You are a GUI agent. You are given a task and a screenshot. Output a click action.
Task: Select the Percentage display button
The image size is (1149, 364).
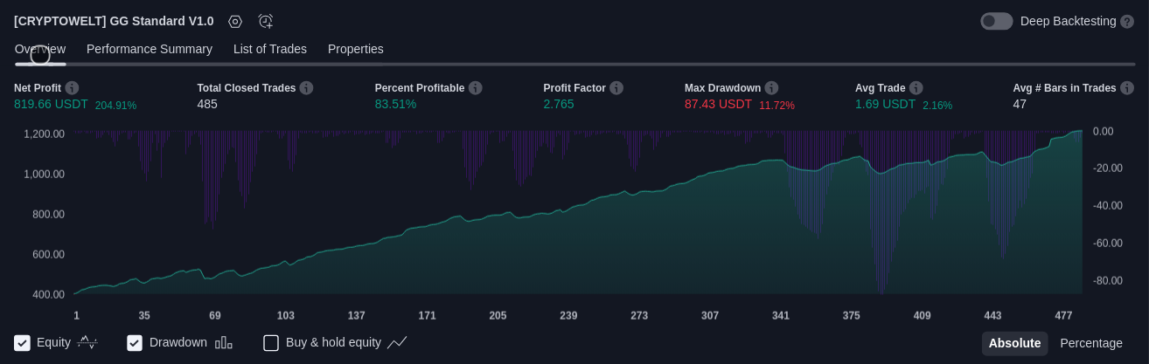[x=1090, y=344]
